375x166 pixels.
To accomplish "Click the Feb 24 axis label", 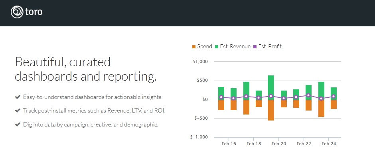I will (x=329, y=144).
